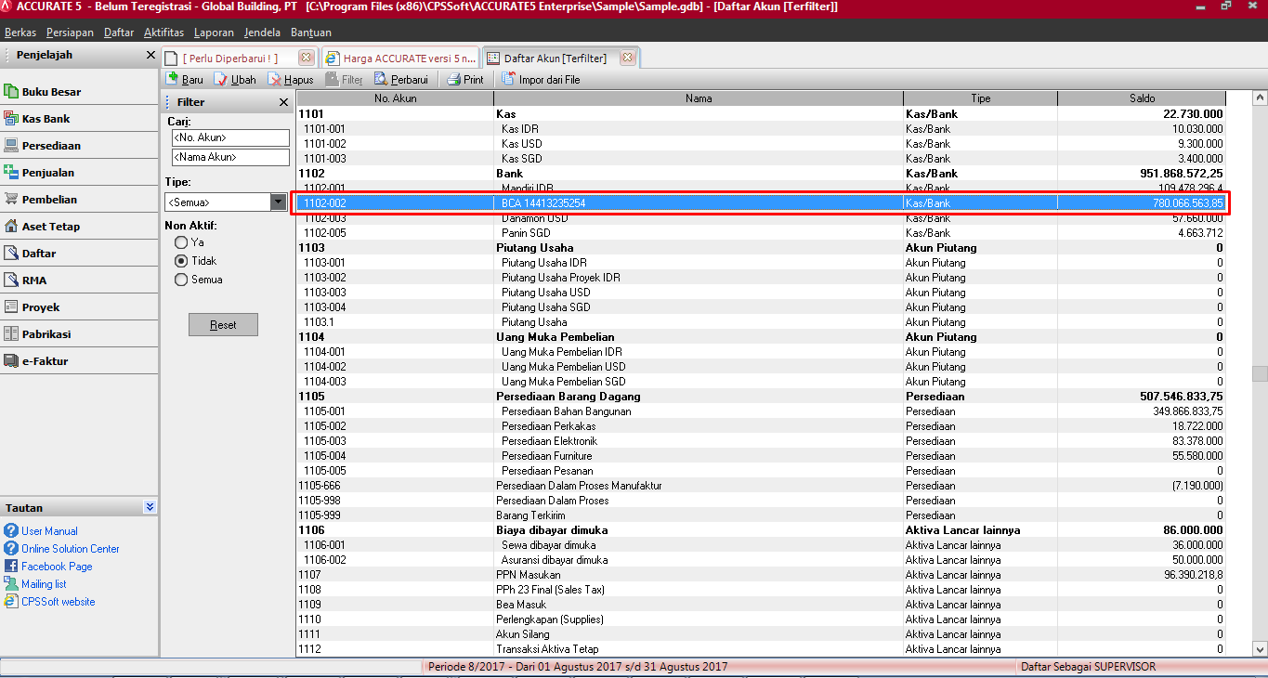Open the User Manual link
The image size is (1268, 678).
click(49, 531)
